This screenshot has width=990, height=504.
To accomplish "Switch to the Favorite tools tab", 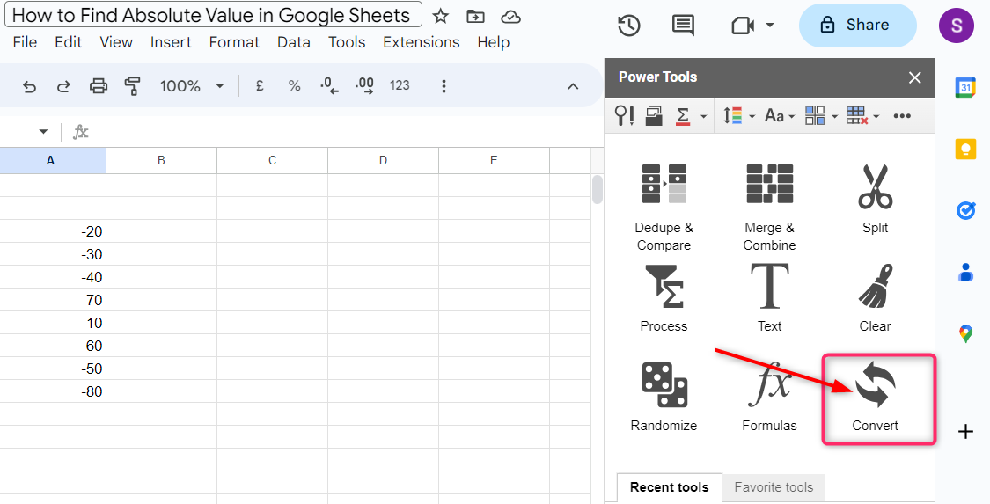I will tap(774, 487).
